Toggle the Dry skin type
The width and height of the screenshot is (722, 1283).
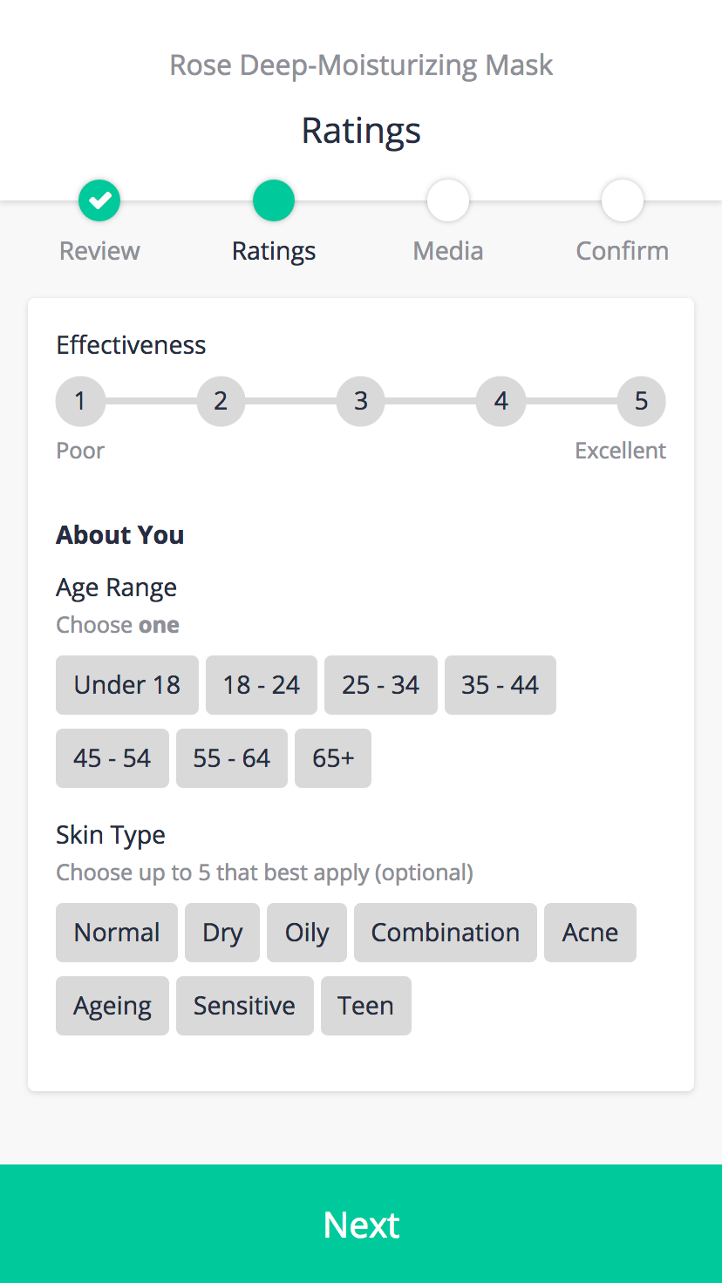(222, 933)
